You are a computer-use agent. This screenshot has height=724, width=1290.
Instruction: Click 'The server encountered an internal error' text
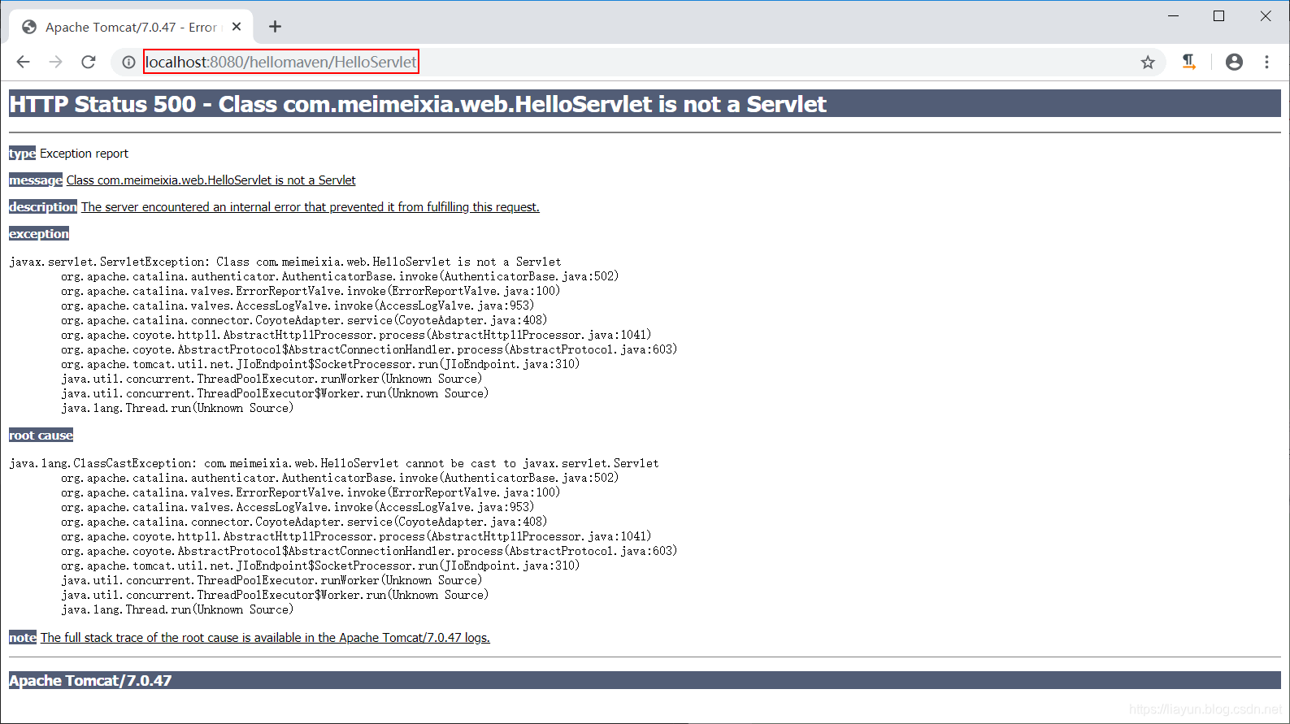[310, 207]
